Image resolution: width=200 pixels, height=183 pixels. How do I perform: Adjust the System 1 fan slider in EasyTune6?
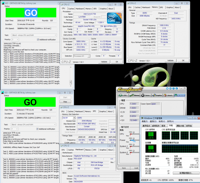134,145
